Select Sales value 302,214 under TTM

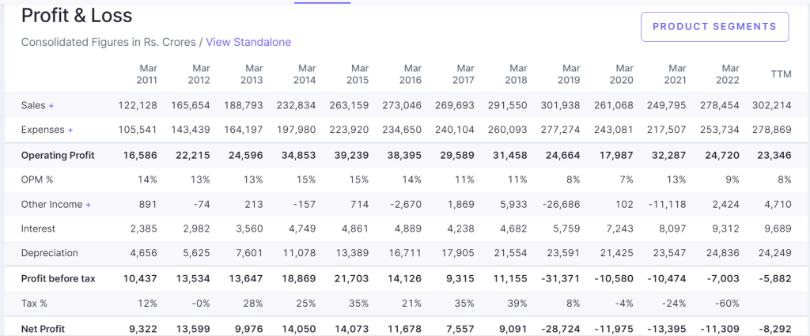[x=772, y=106]
